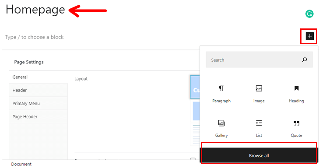Viewport: 319px width, 168px height.
Task: Open the General settings tab
Action: tap(38, 77)
